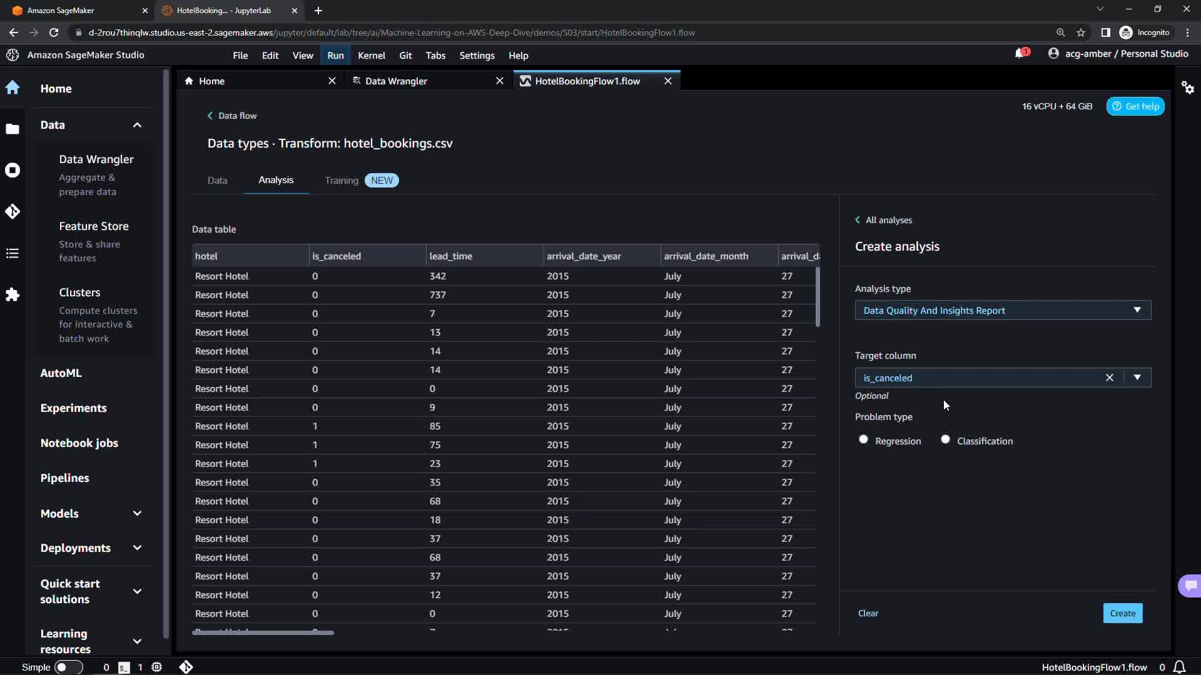Expand the Target column dropdown arrow
This screenshot has height=675, width=1201.
coord(1137,377)
